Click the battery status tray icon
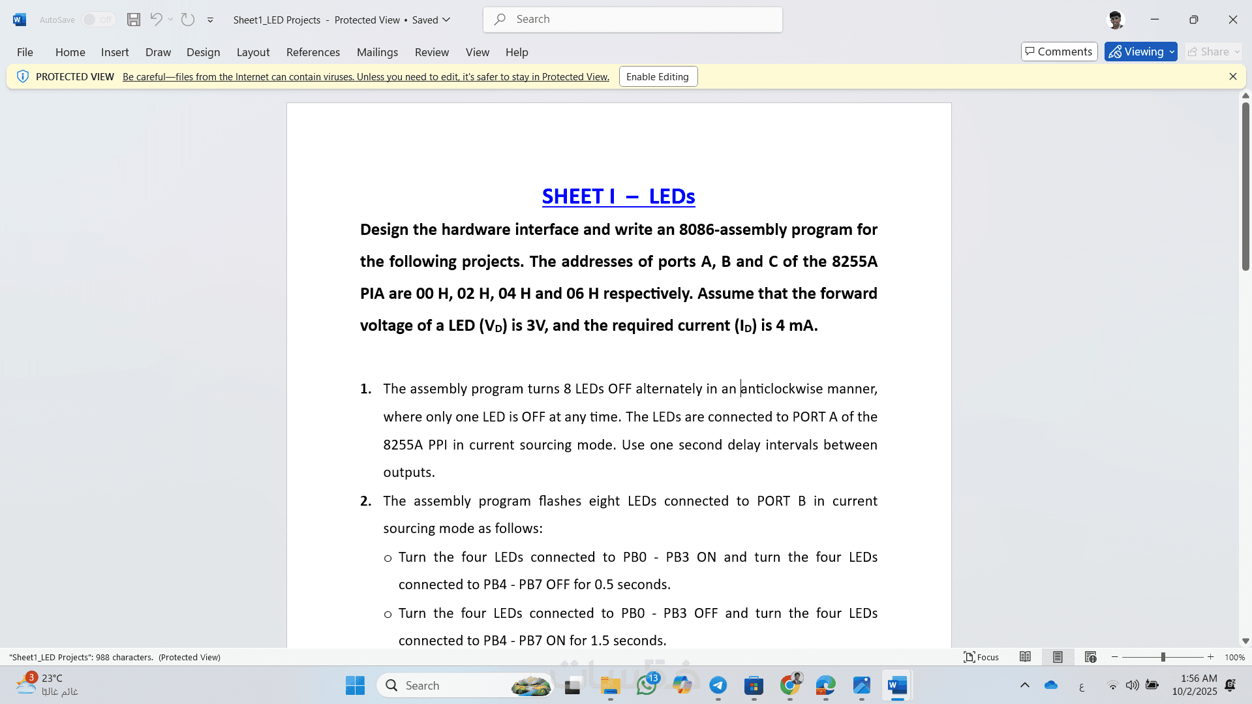This screenshot has height=704, width=1252. coord(1152,685)
